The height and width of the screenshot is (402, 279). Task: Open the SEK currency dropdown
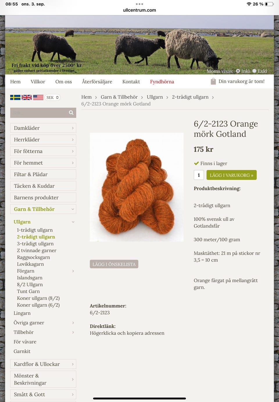(x=53, y=98)
